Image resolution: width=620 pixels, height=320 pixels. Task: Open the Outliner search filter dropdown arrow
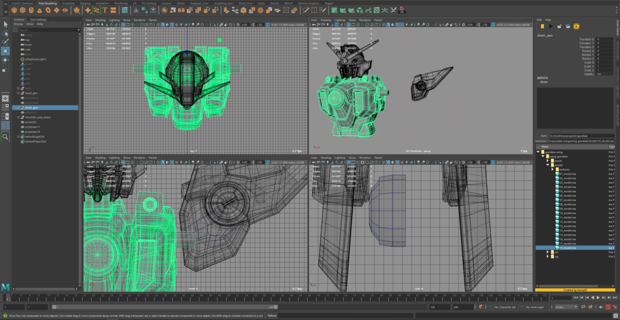[79, 30]
